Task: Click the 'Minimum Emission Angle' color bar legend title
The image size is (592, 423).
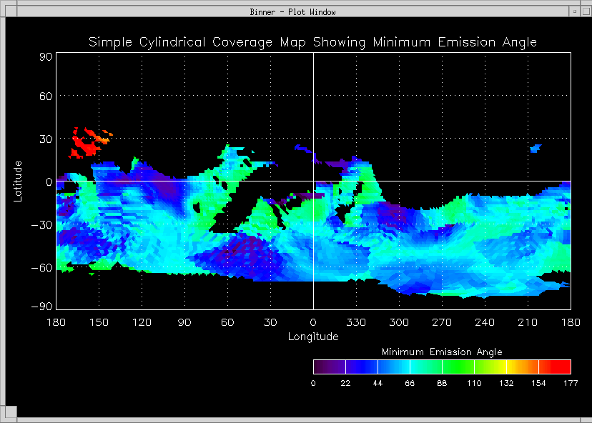Action: (x=442, y=352)
